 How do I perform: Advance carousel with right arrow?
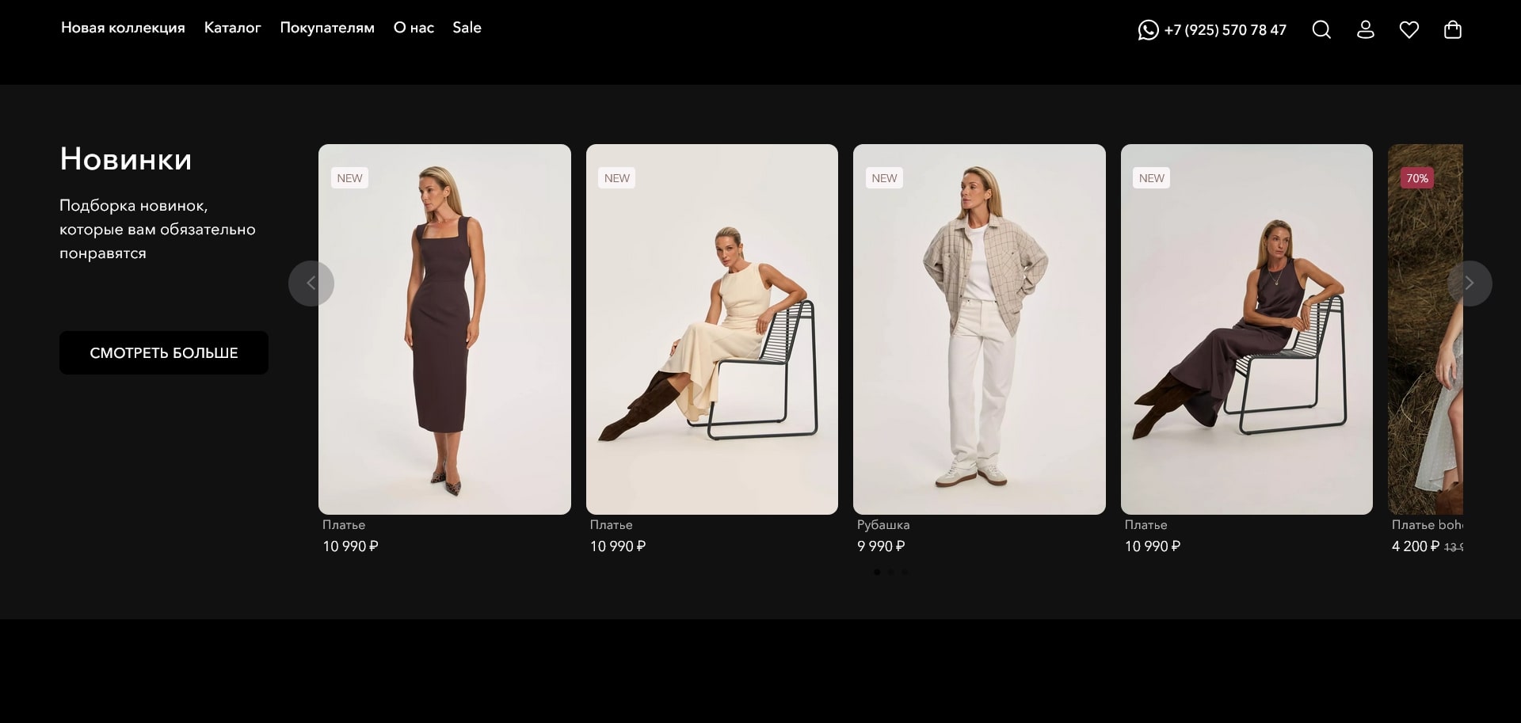[x=1469, y=283]
